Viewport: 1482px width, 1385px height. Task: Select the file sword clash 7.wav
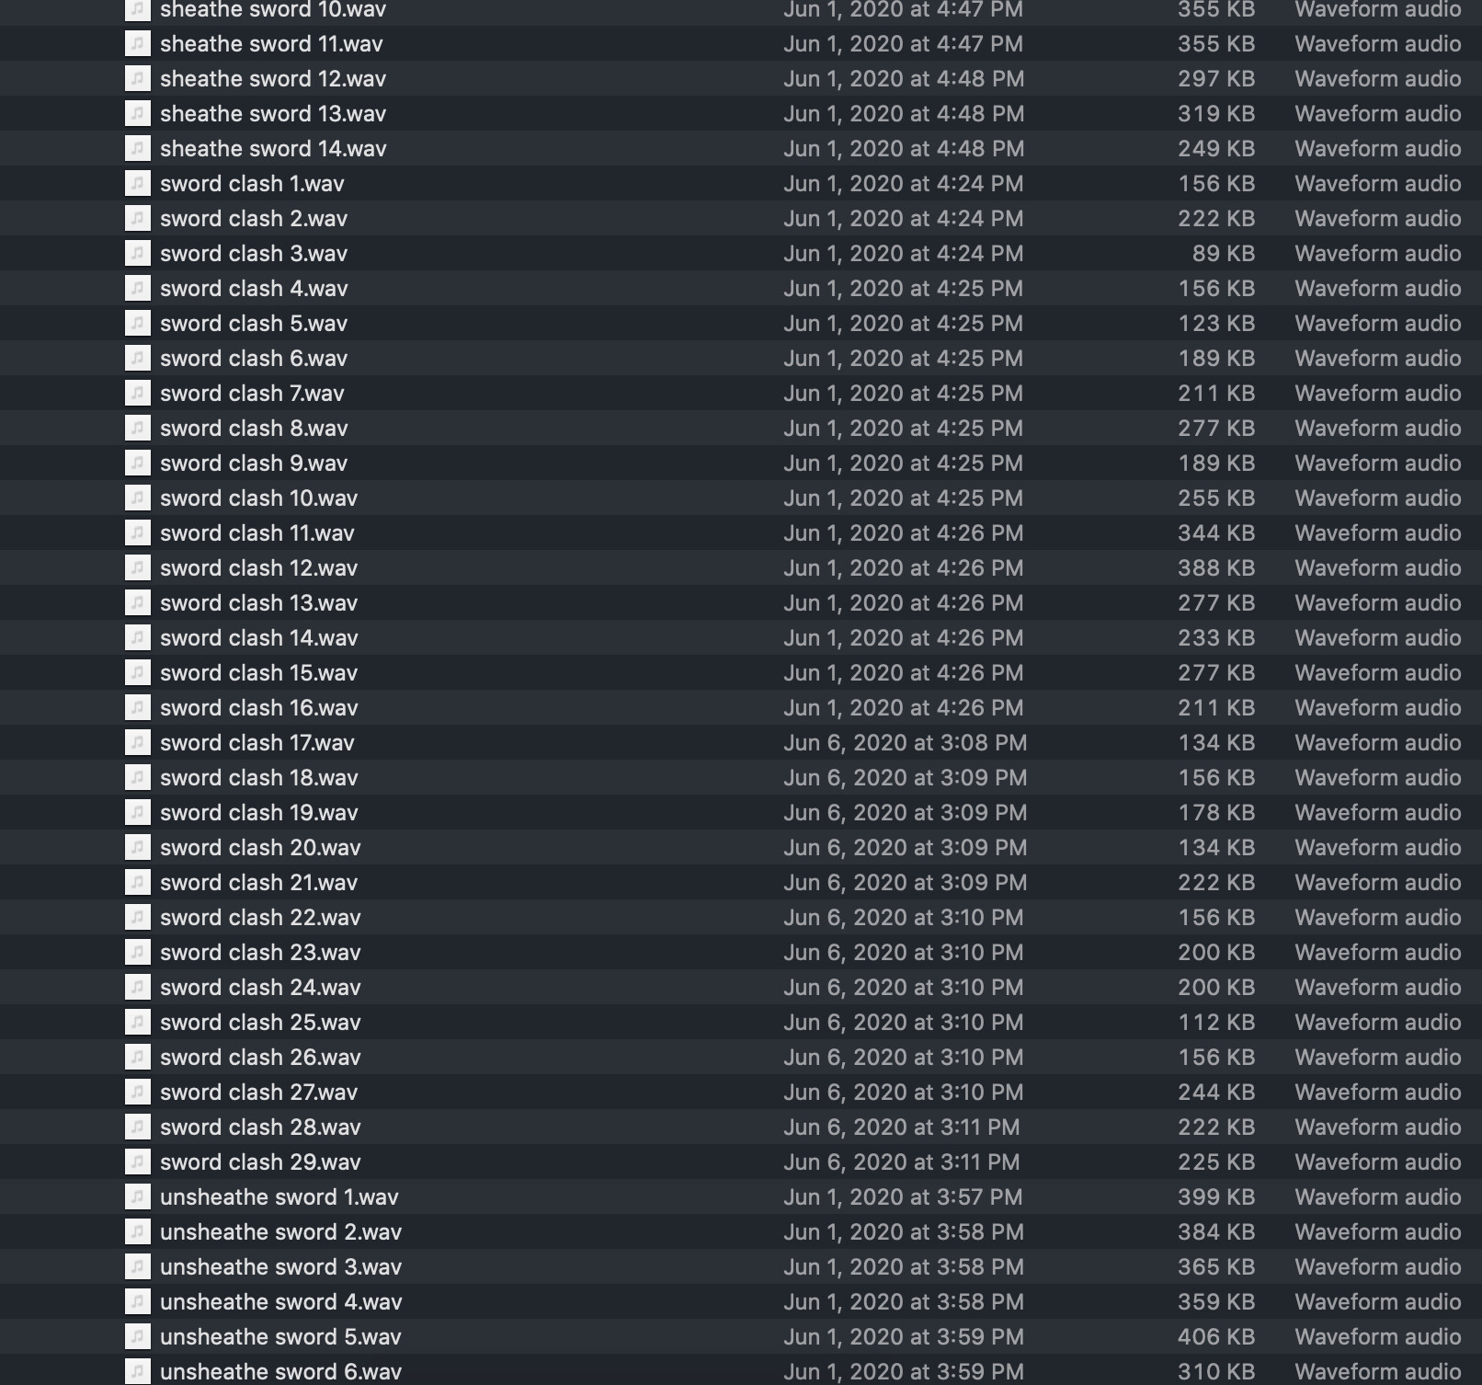(x=252, y=393)
